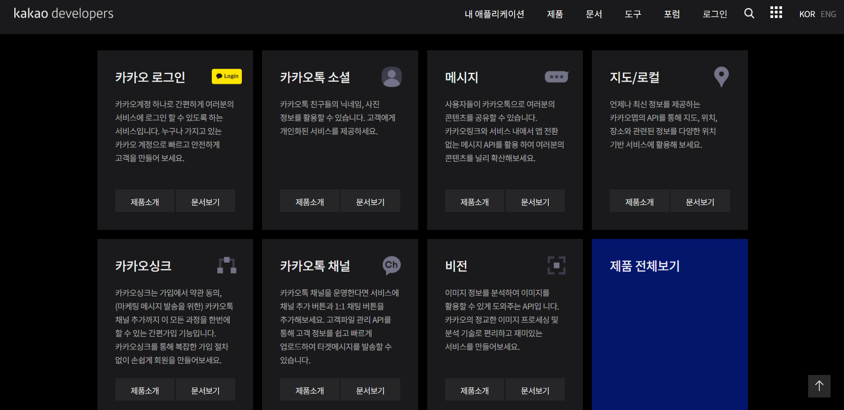Click 제품소개 under 지도/로컬
This screenshot has height=410, width=844.
point(639,201)
